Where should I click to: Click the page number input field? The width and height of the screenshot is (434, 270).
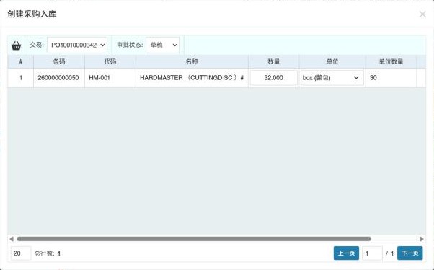[372, 253]
